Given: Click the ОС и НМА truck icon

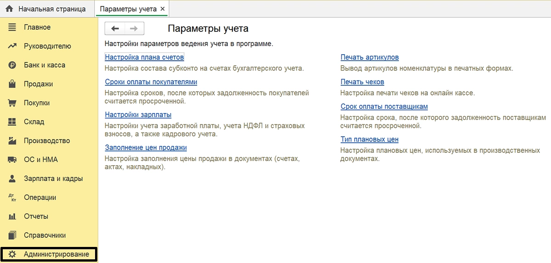Looking at the screenshot, I should pos(12,160).
